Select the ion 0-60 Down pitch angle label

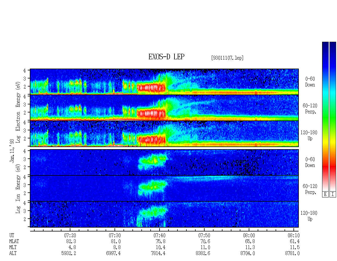[x=310, y=162]
